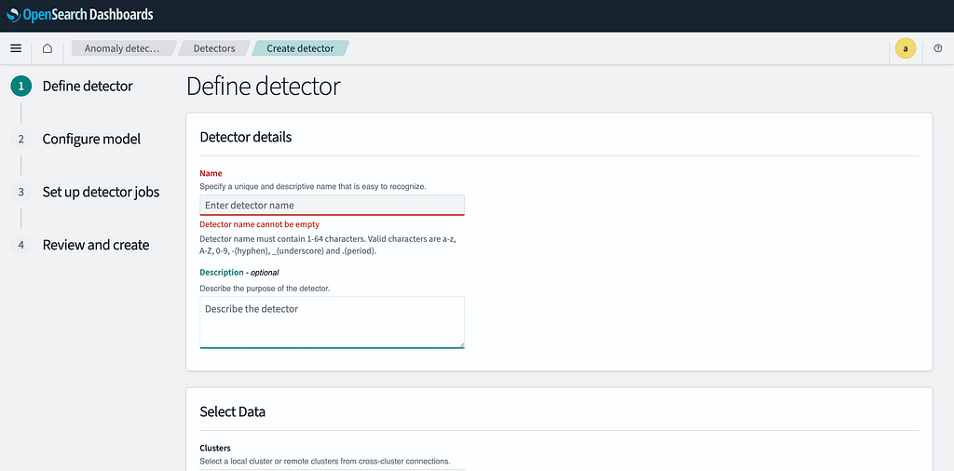Image resolution: width=954 pixels, height=471 pixels.
Task: Click the description textarea resize handle
Action: click(x=462, y=345)
